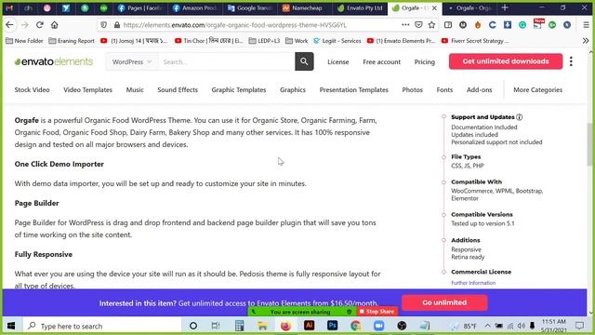Switch to the Envato Pty Ltd tab
Image resolution: width=595 pixels, height=335 pixels.
coord(361,8)
